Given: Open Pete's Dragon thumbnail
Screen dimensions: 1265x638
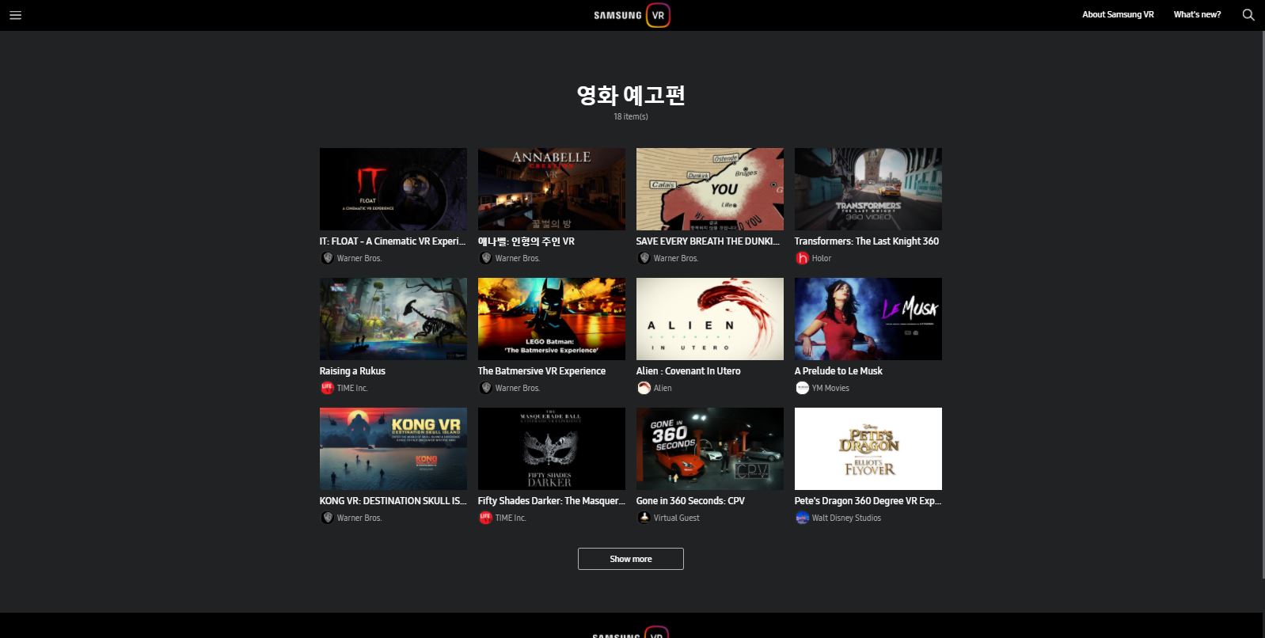Looking at the screenshot, I should [868, 449].
